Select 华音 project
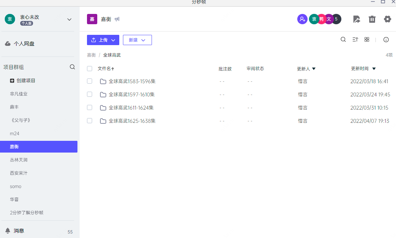This screenshot has width=396, height=238. pos(14,199)
